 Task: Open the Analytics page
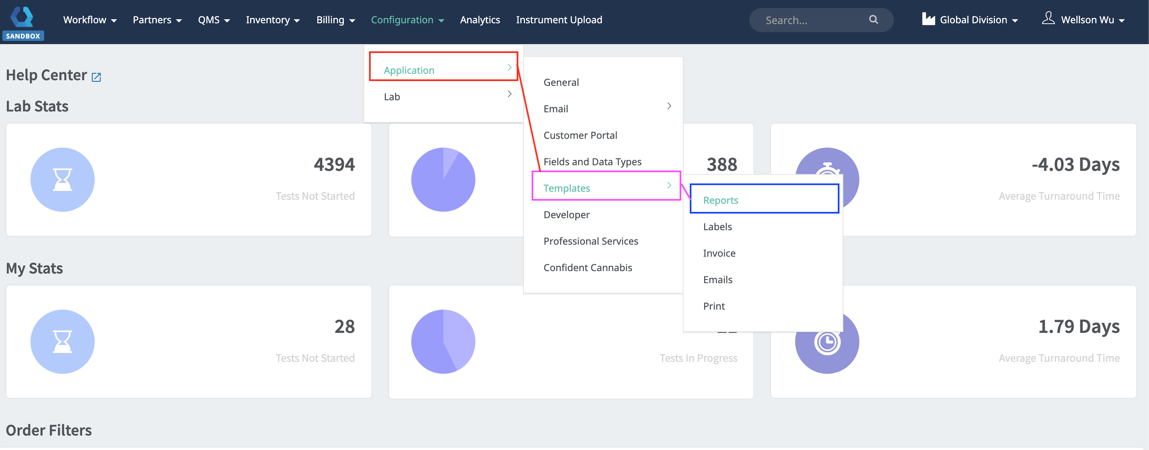[x=479, y=20]
